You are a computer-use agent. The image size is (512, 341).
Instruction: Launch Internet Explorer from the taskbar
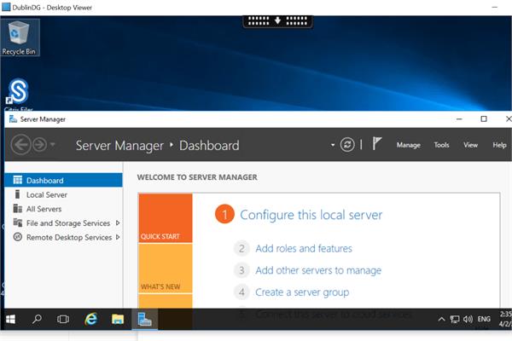click(x=91, y=319)
